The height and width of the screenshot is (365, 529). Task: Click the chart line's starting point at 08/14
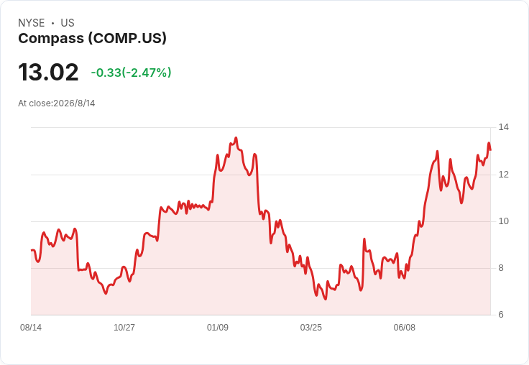32,250
